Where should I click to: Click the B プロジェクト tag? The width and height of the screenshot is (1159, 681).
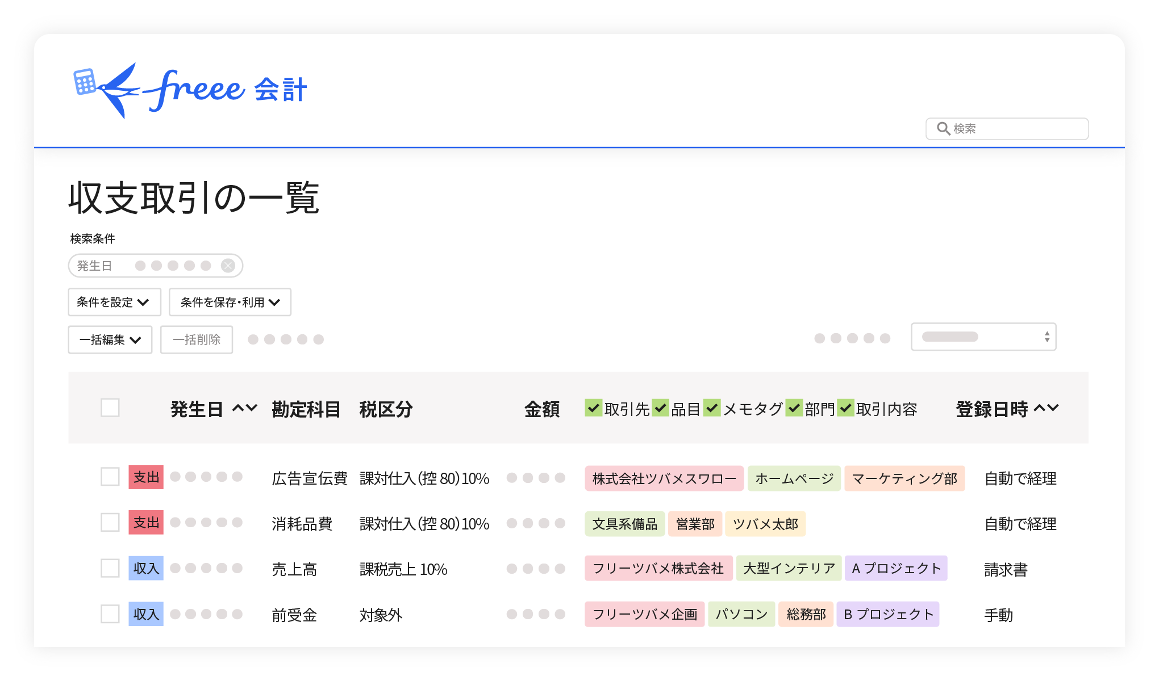(x=888, y=614)
